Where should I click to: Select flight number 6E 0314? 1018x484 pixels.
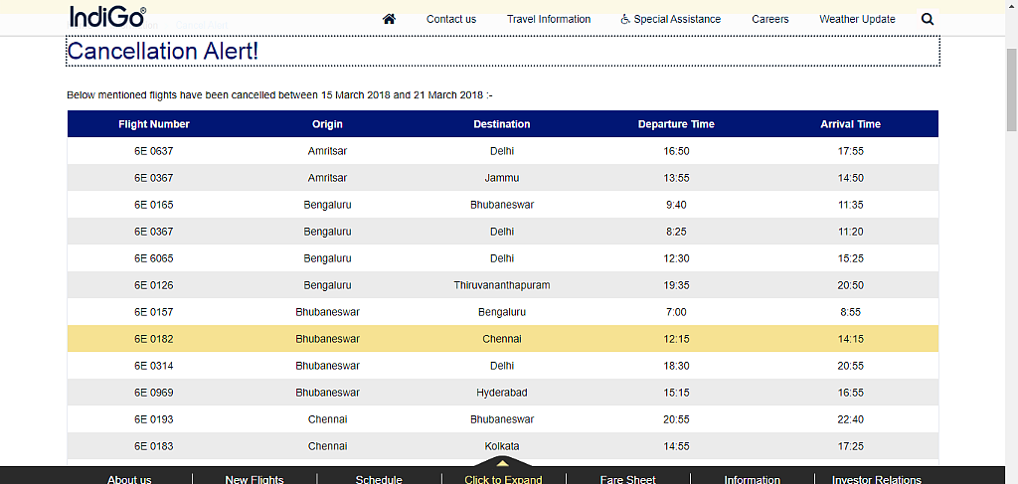[x=154, y=366]
